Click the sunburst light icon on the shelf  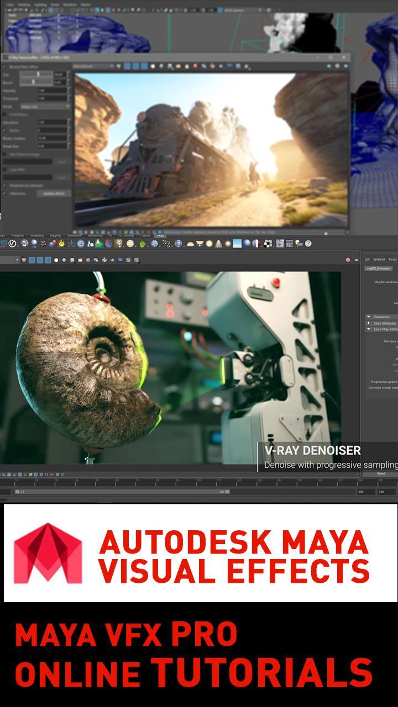pos(228,244)
